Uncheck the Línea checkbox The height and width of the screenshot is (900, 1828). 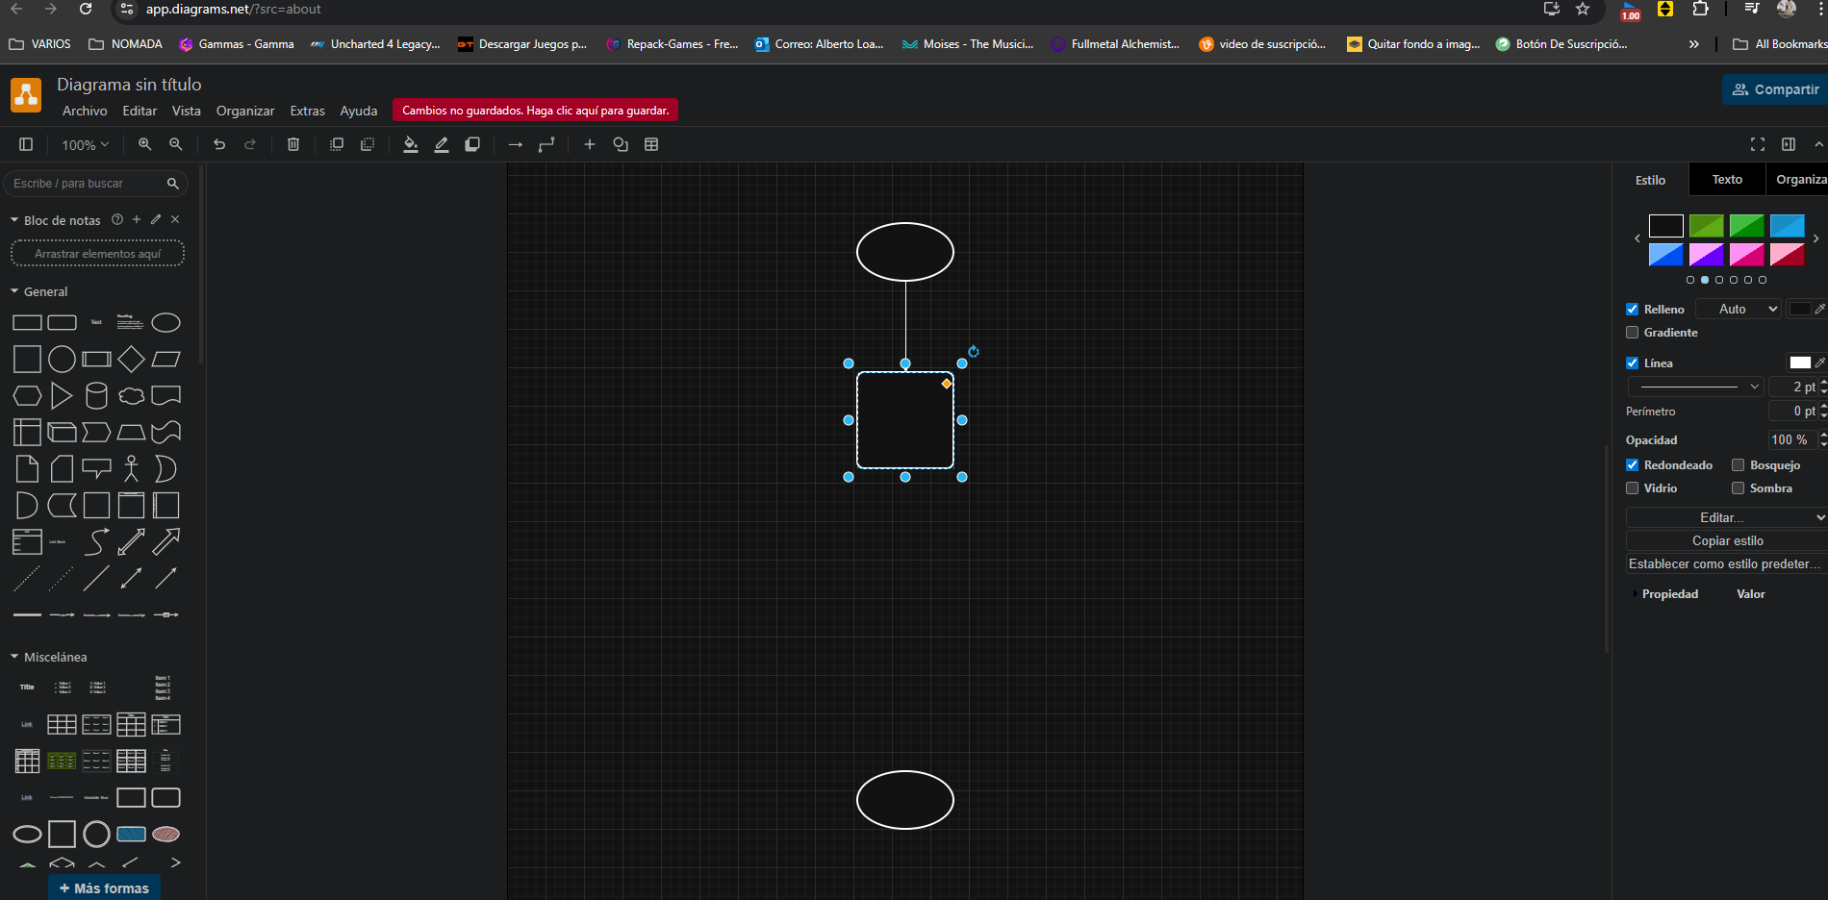(1632, 363)
